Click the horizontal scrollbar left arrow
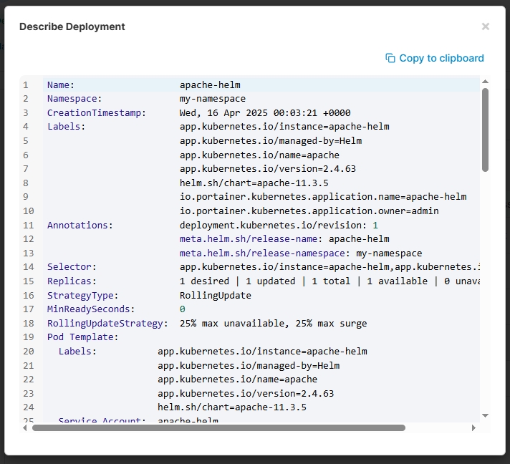The width and height of the screenshot is (510, 464). (26, 427)
